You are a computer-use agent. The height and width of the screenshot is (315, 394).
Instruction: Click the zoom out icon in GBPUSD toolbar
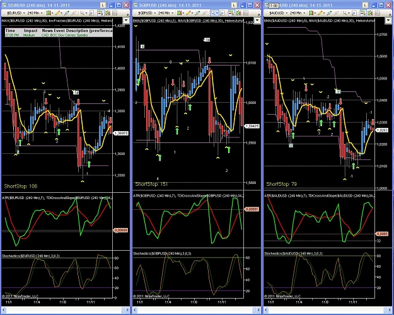(x=205, y=13)
